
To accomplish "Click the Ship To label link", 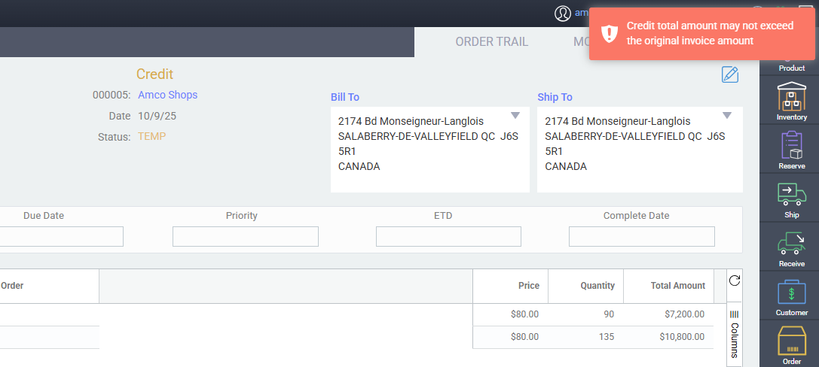I will click(x=555, y=97).
